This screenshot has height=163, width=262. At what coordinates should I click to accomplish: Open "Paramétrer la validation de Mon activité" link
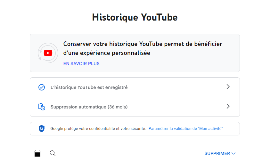[185, 129]
